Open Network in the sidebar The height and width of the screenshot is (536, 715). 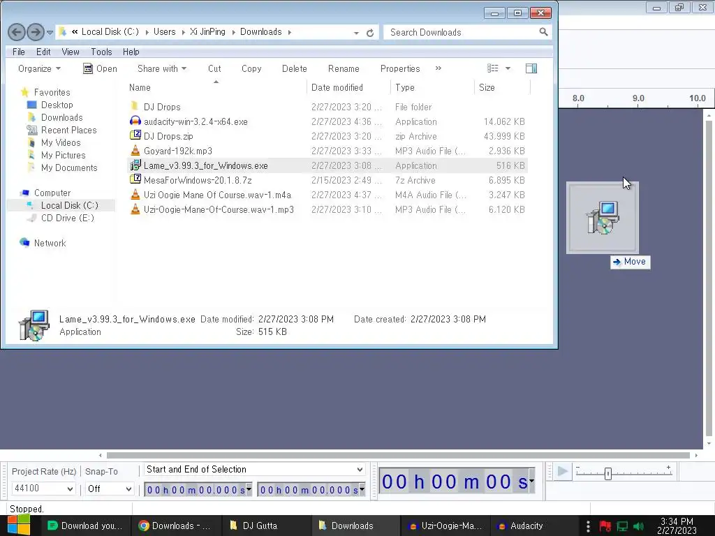pos(50,243)
